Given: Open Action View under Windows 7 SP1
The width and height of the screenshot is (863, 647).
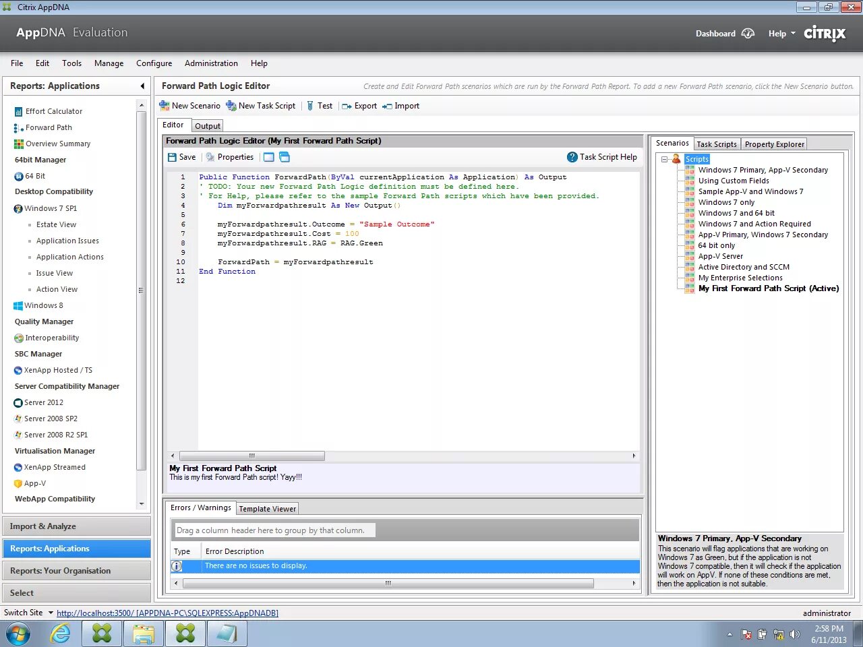Looking at the screenshot, I should (x=57, y=289).
